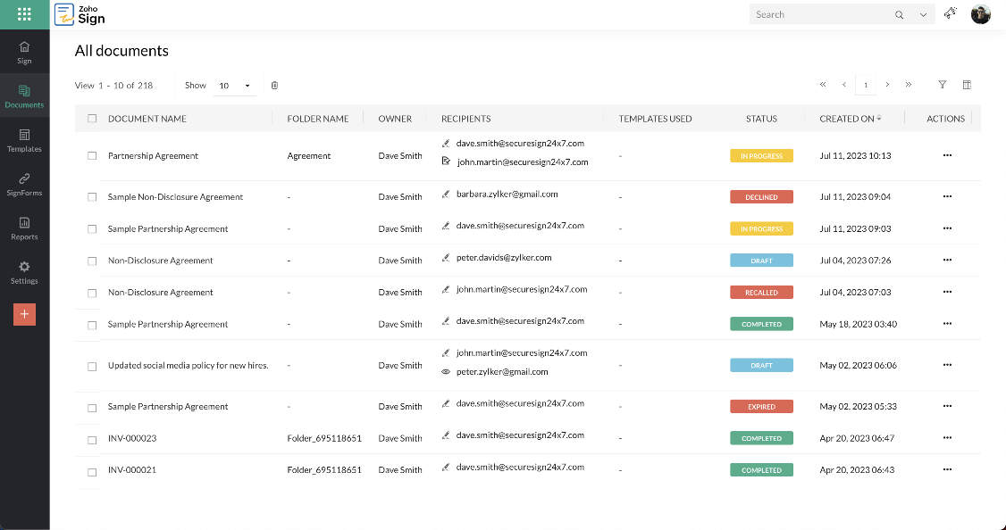Open the Show 10 rows dropdown
The width and height of the screenshot is (1006, 530).
point(235,85)
